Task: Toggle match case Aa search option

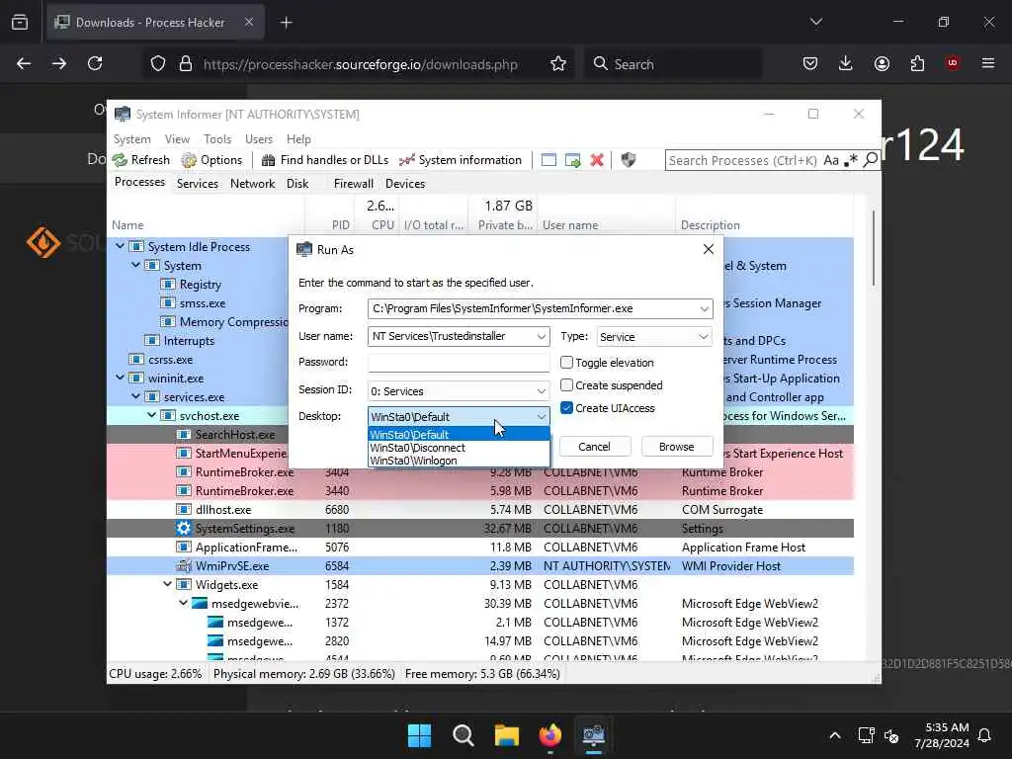Action: [831, 160]
